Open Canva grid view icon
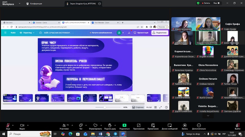Viewport: 245px width, 137px height. click(156, 107)
